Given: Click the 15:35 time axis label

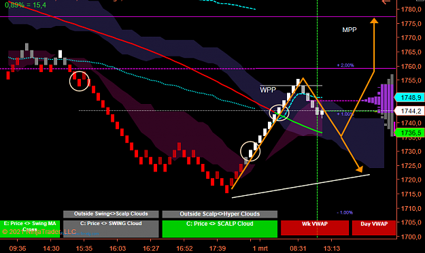Looking at the screenshot, I should pos(84,248).
